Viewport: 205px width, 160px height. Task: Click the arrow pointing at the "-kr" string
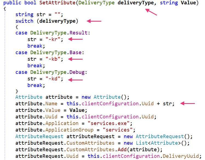click(75, 39)
